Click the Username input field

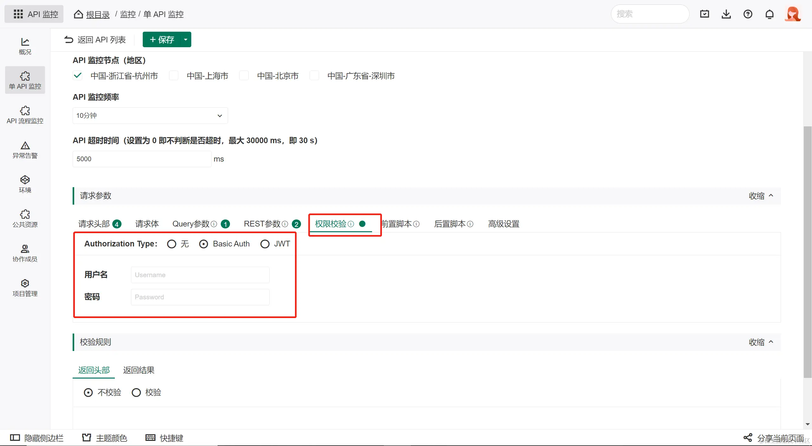tap(200, 275)
